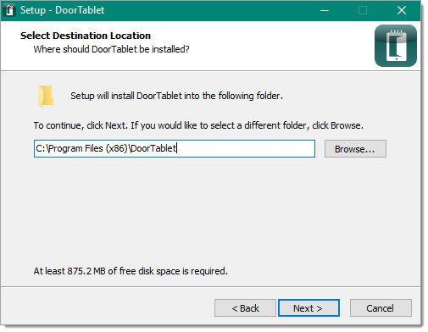The width and height of the screenshot is (428, 332).
Task: Click the 'C:' drive letter in the path
Action: point(40,148)
